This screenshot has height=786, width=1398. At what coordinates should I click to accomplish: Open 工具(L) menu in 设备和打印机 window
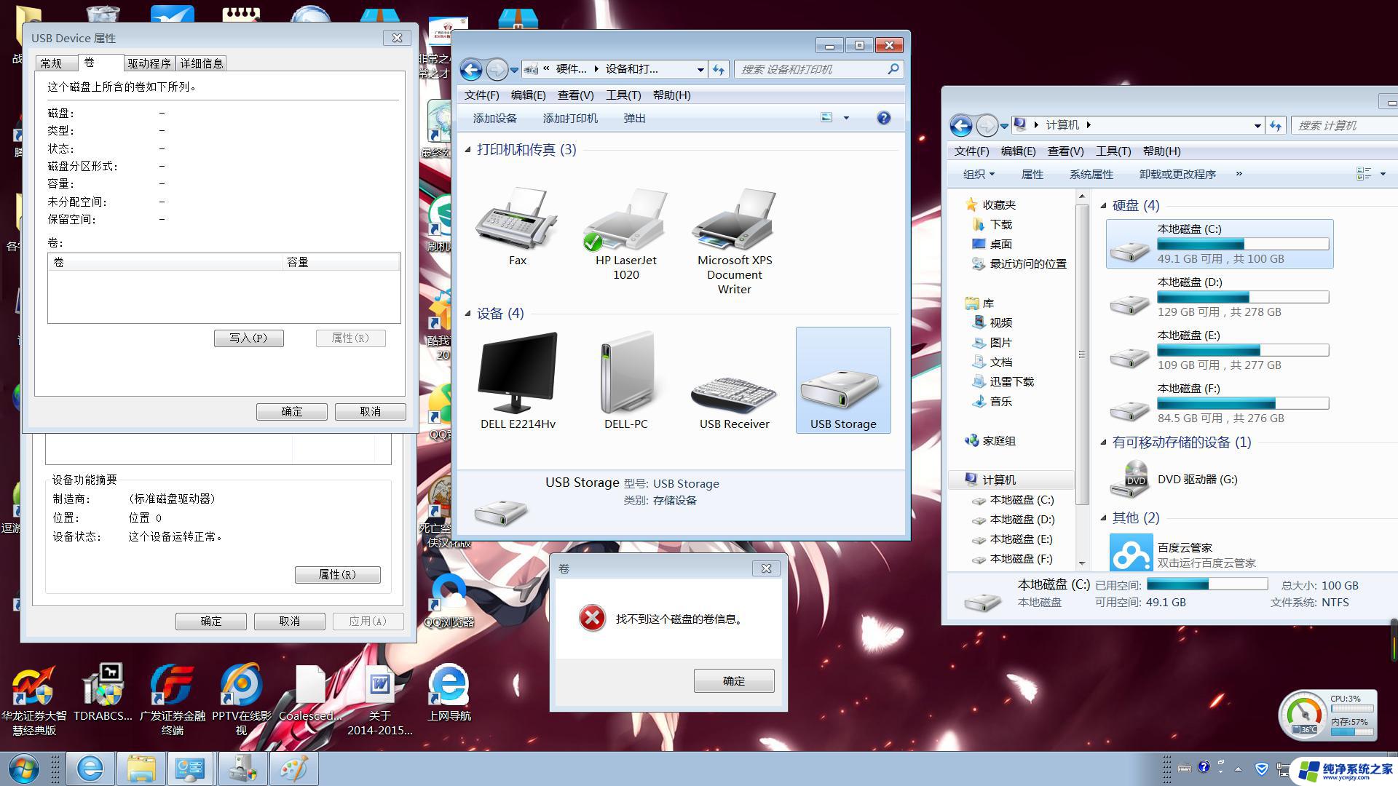(x=624, y=94)
